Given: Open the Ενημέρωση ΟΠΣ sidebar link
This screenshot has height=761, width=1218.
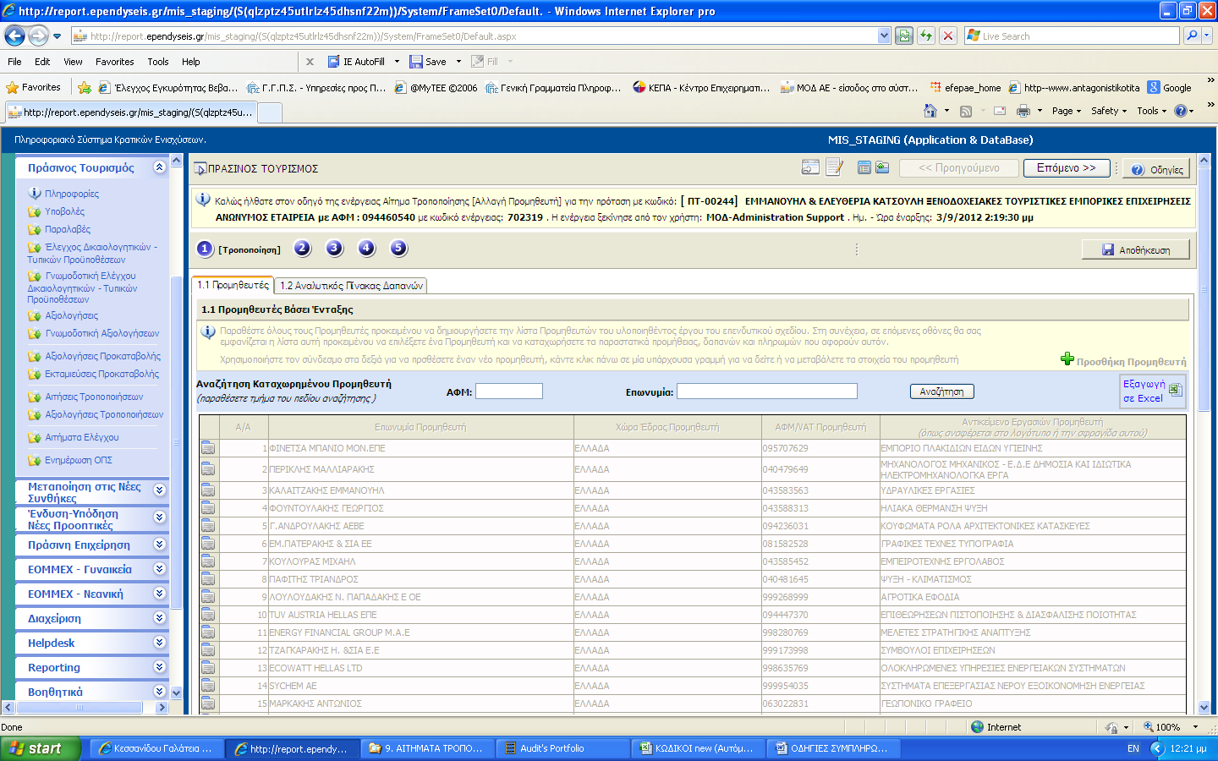Looking at the screenshot, I should 78,460.
